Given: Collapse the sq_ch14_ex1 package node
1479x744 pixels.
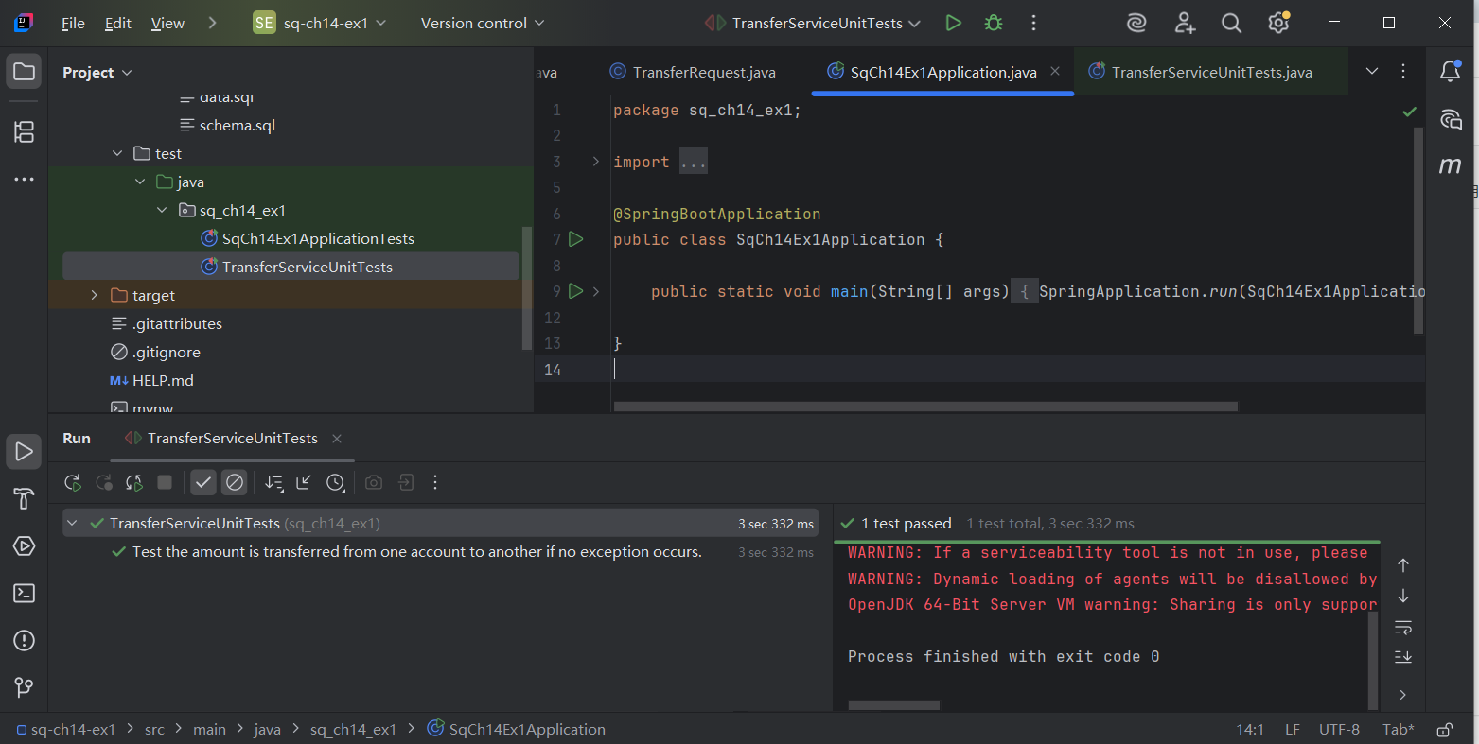Looking at the screenshot, I should (162, 210).
